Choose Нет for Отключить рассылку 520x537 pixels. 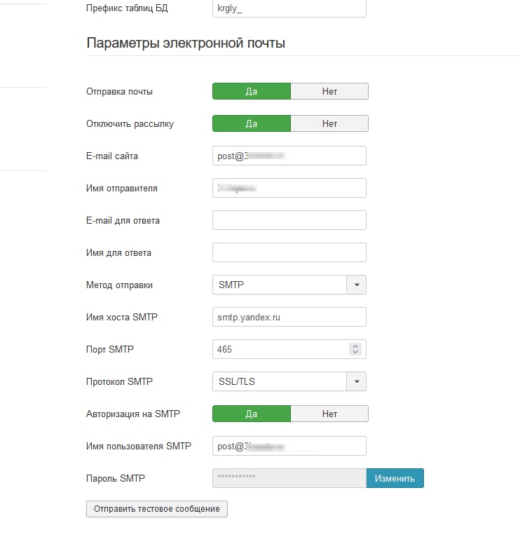tap(329, 123)
